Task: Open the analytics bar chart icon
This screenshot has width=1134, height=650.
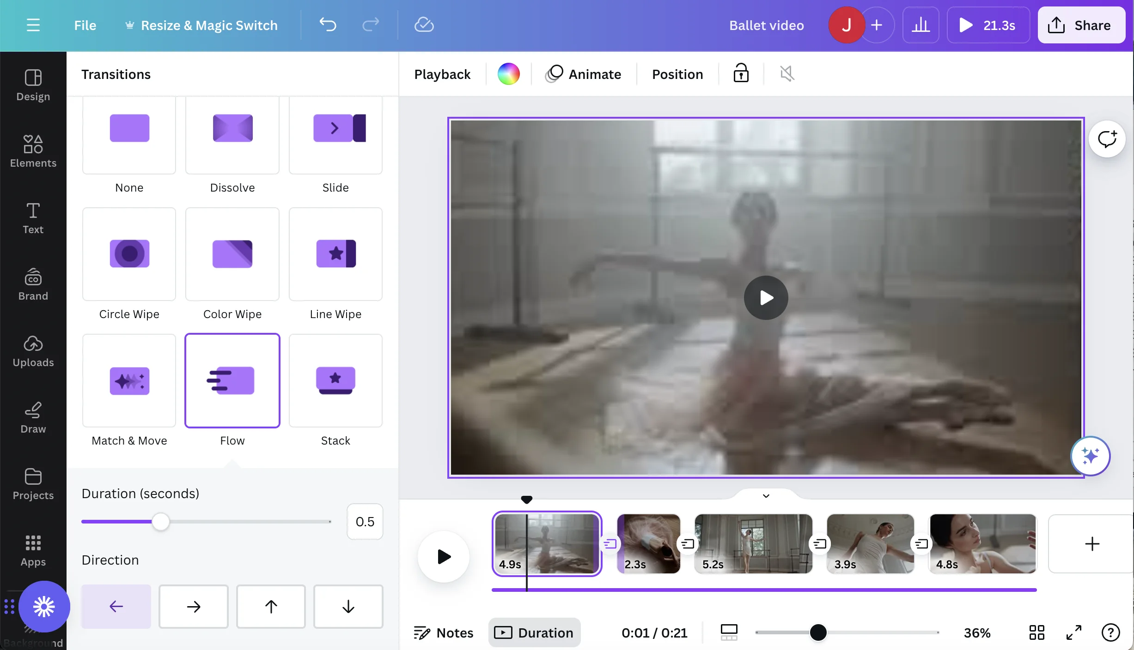Action: [x=920, y=25]
